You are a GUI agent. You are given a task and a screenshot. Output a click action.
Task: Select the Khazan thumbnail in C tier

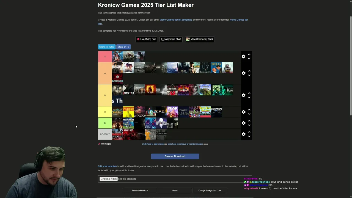click(x=139, y=112)
